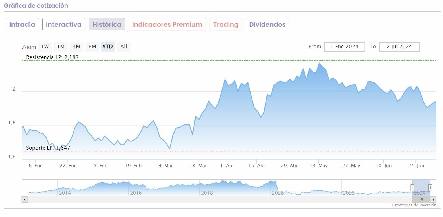Screen dimensions: 443x217
Task: Activate the YTD zoom button
Action: point(108,47)
